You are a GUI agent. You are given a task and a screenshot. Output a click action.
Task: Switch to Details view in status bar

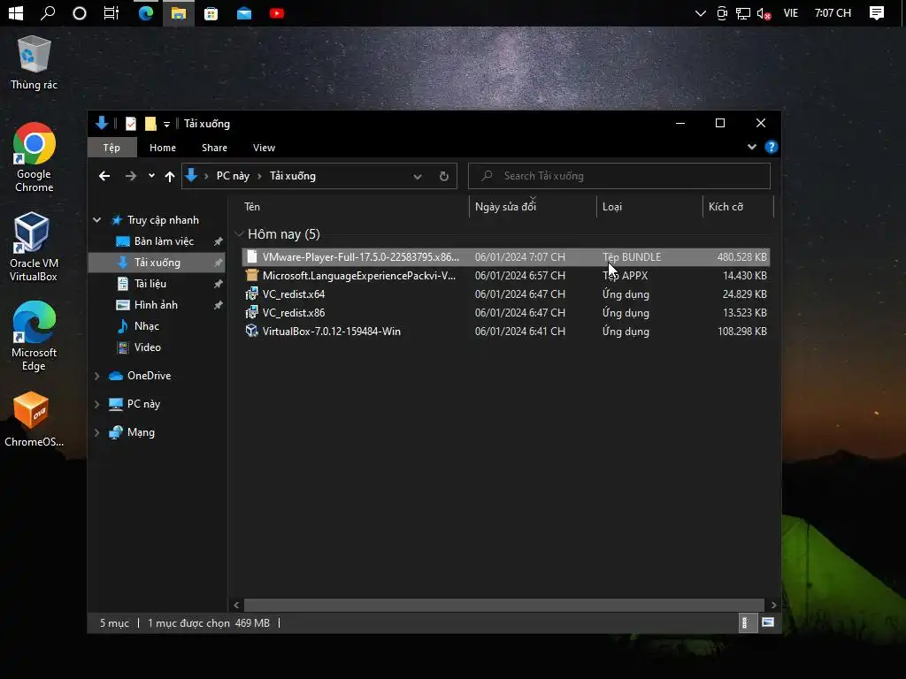point(746,623)
